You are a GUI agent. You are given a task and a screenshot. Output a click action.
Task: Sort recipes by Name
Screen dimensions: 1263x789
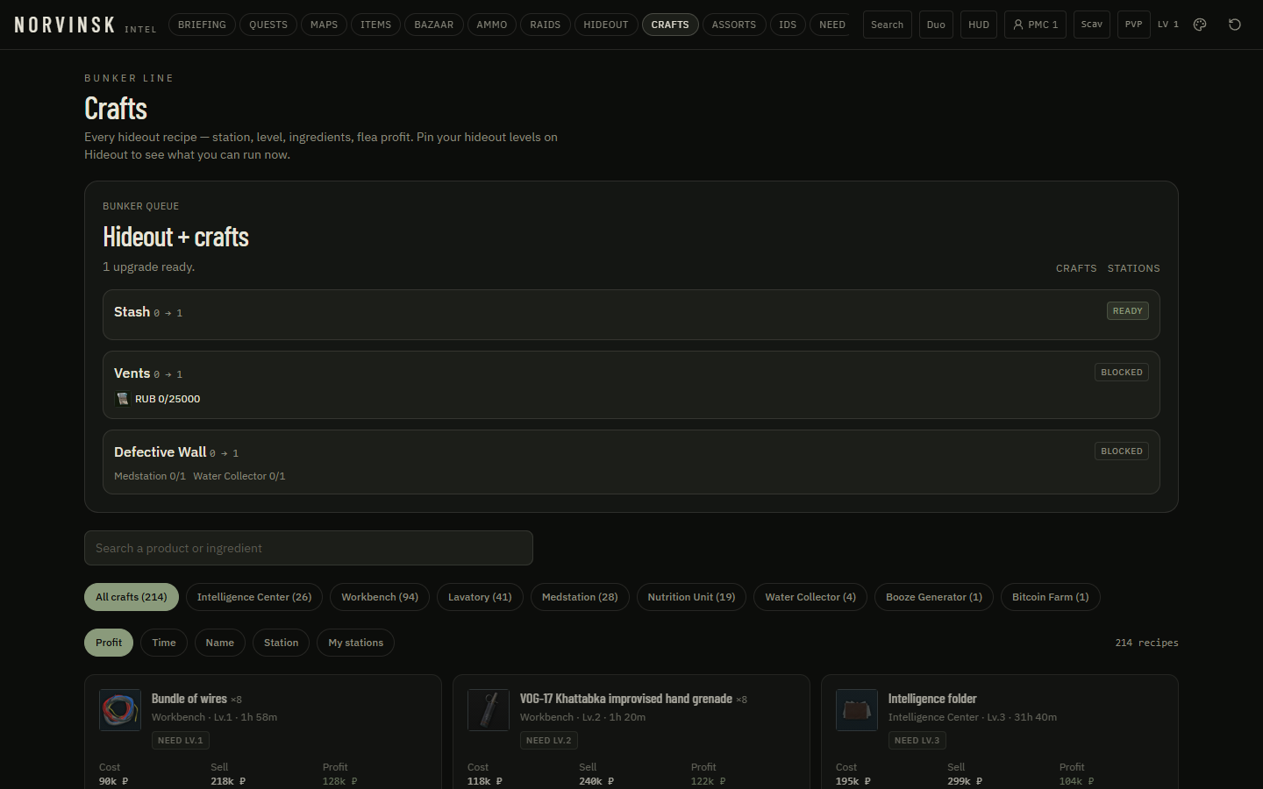click(220, 643)
